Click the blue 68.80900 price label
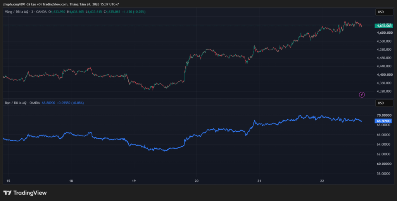 pyautogui.click(x=383, y=121)
